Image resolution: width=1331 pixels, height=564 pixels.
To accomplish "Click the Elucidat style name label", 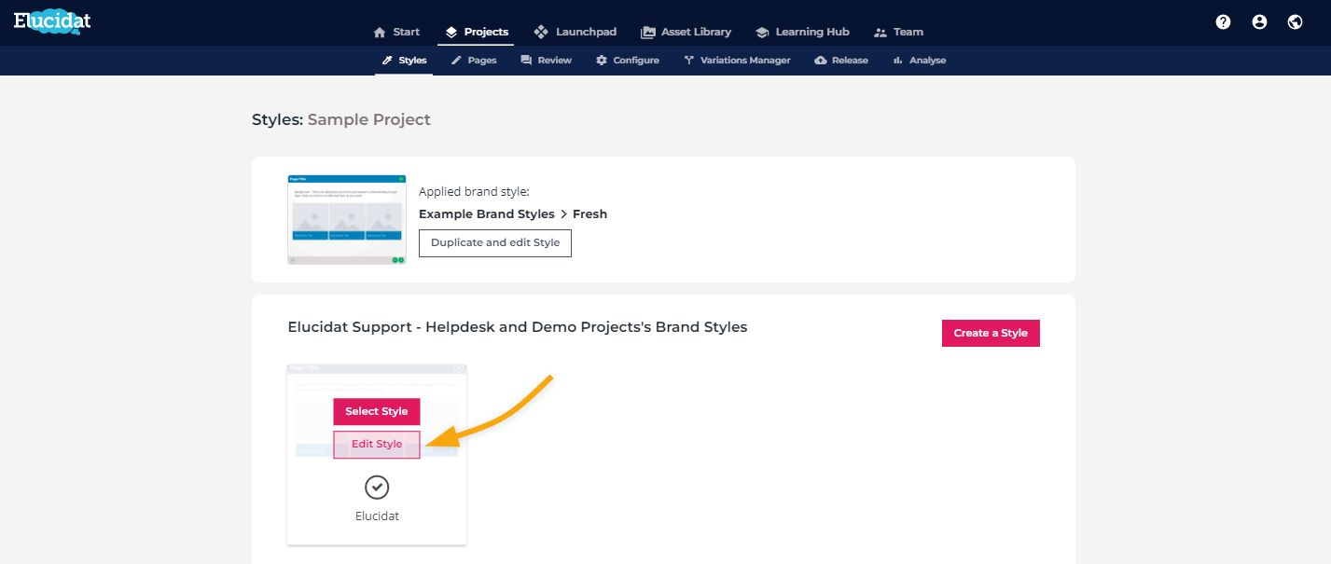I will click(x=377, y=516).
